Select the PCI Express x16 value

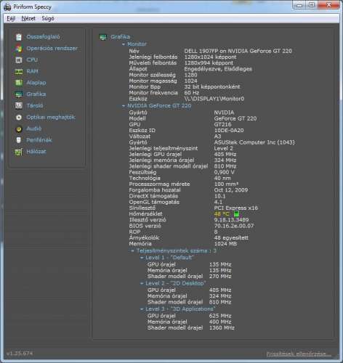click(236, 208)
